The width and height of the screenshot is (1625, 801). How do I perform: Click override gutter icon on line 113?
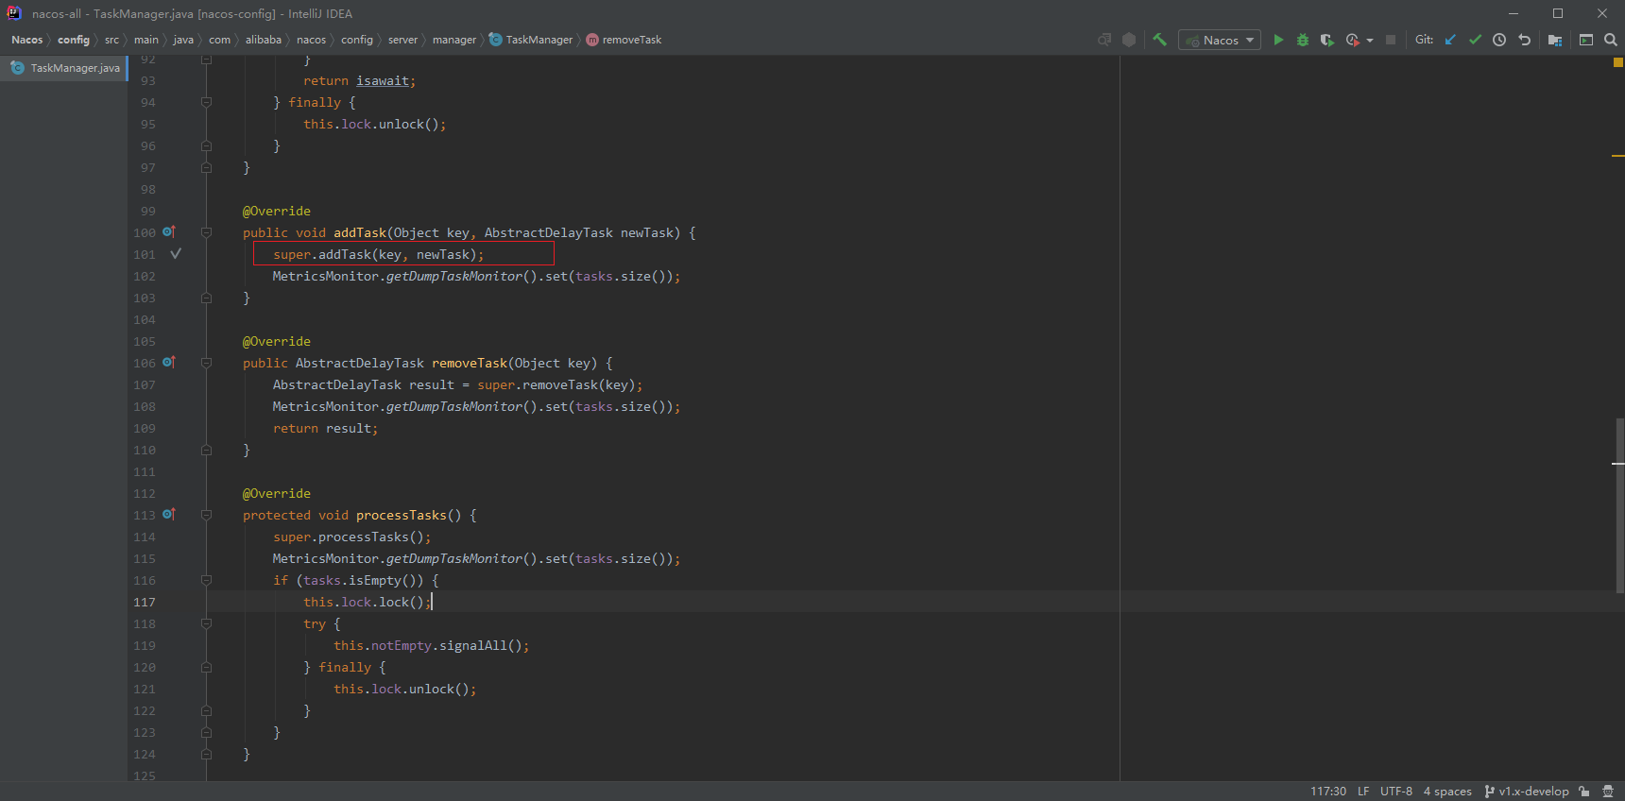point(169,514)
